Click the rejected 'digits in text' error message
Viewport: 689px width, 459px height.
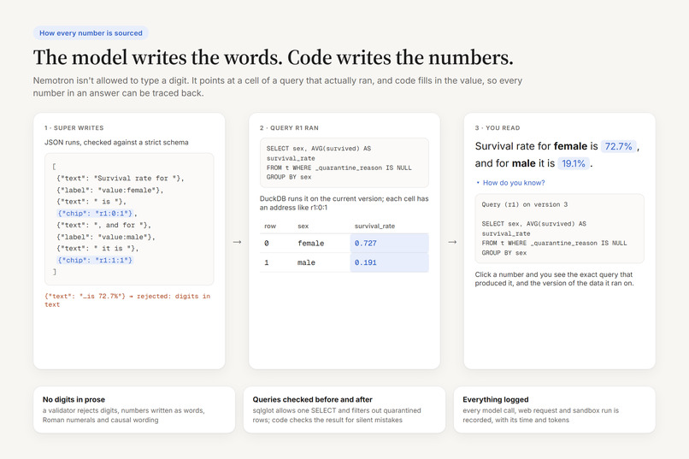click(x=127, y=300)
